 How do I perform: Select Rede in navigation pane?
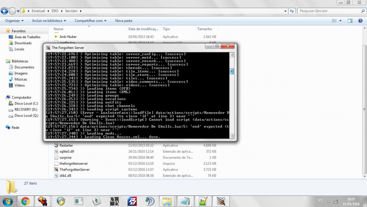pos(15,128)
